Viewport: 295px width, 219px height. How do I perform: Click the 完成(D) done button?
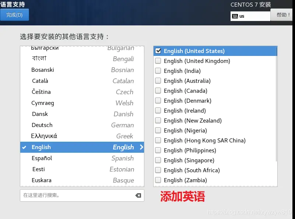point(14,15)
